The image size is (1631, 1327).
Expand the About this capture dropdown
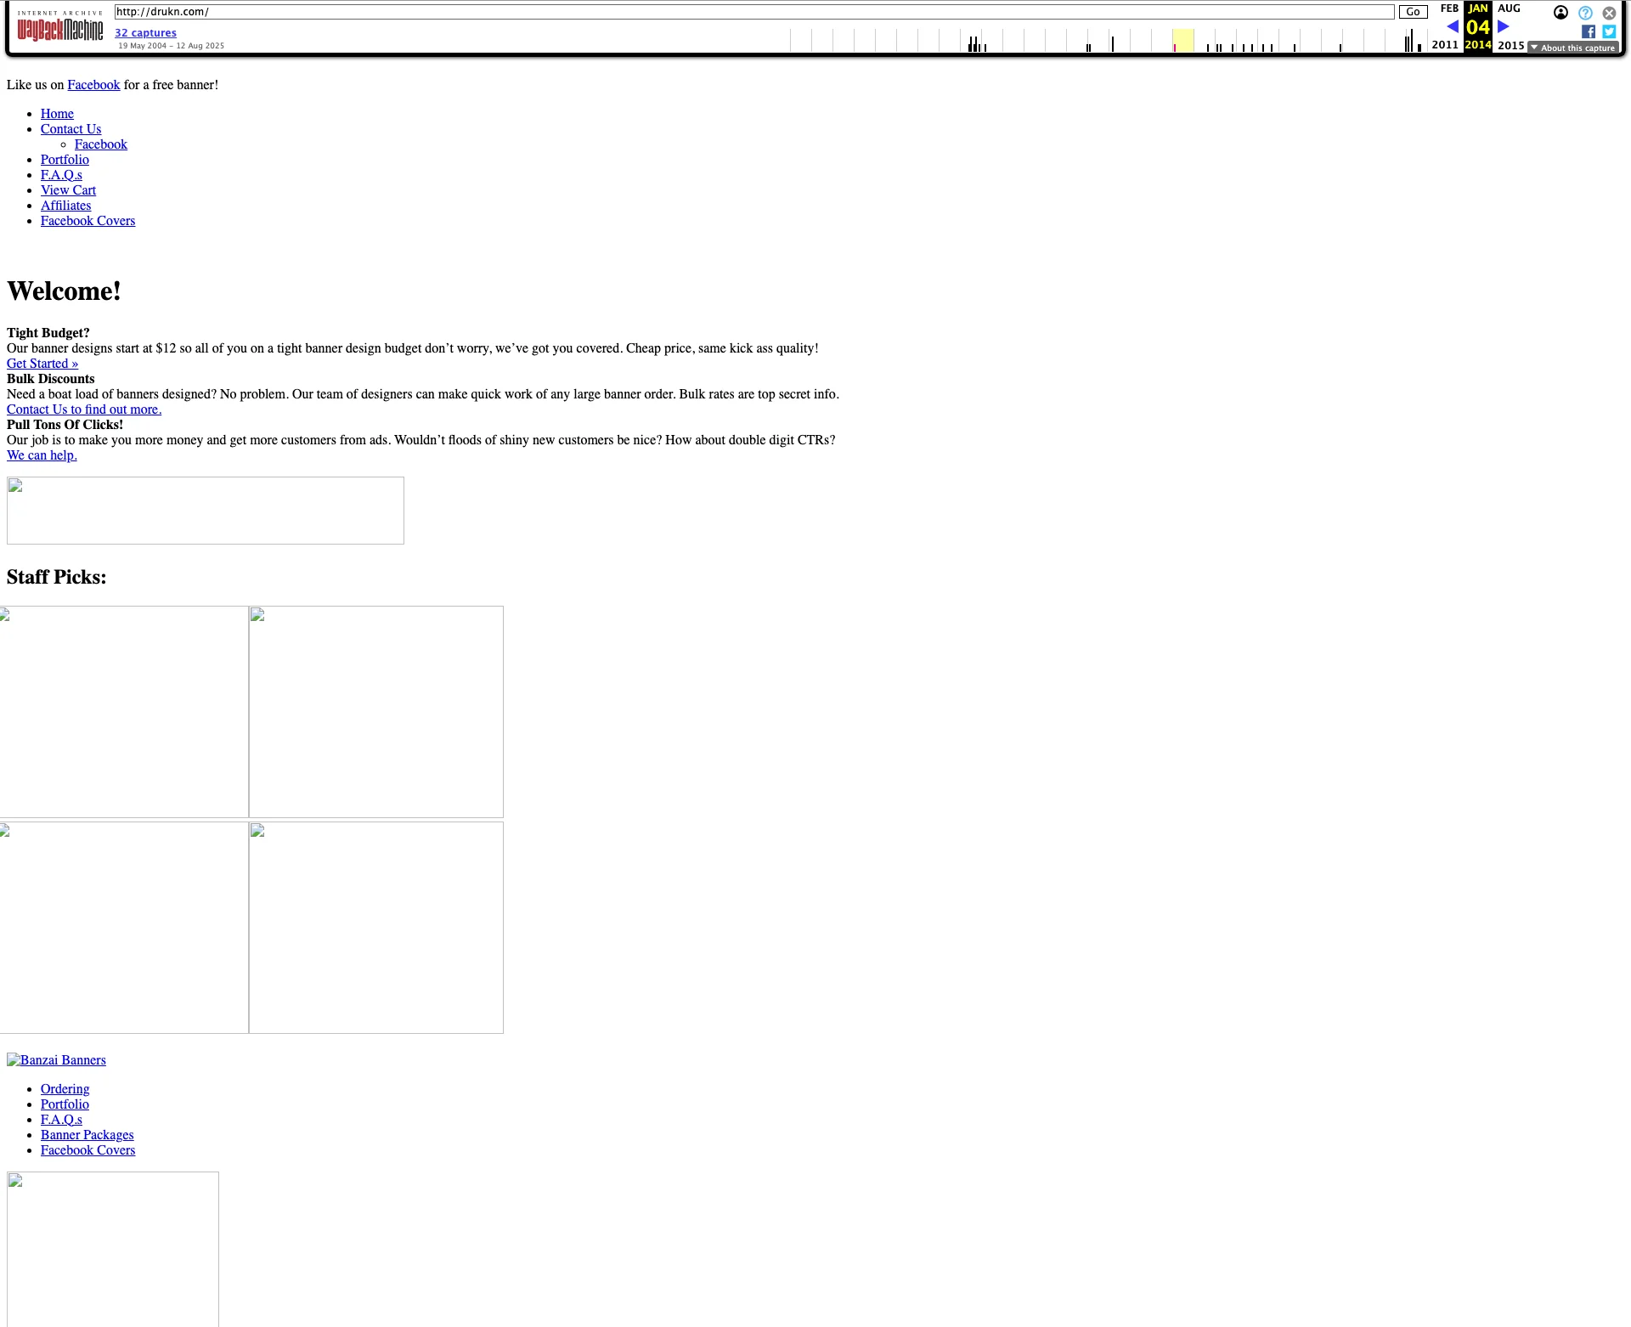(1572, 48)
